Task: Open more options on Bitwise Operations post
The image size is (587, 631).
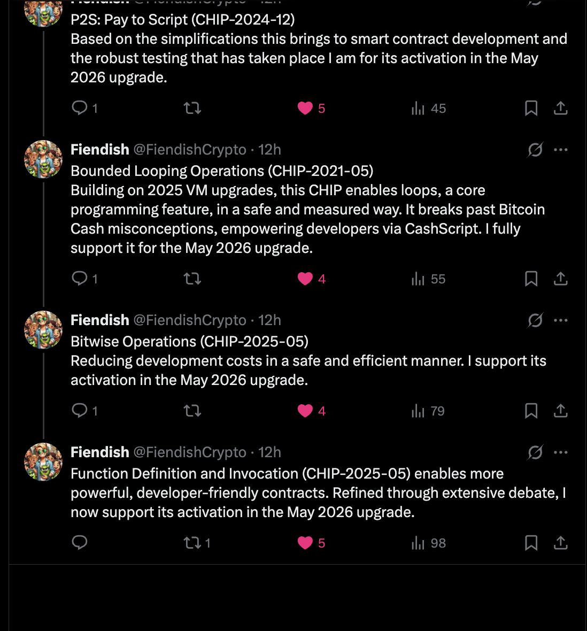Action: tap(560, 320)
